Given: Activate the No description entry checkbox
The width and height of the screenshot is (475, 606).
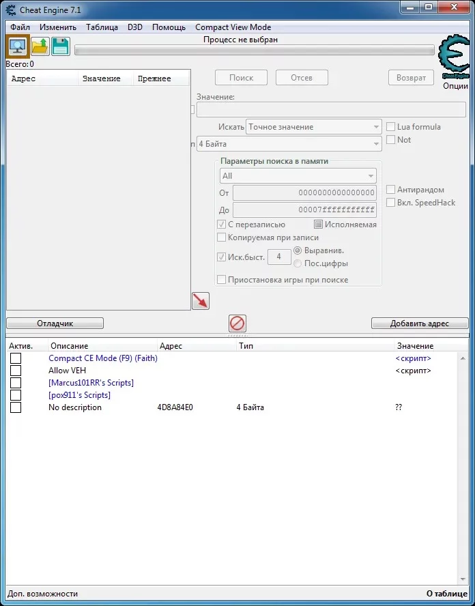Looking at the screenshot, I should coord(16,407).
